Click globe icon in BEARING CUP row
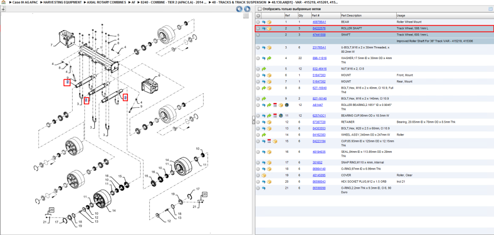 (281, 116)
